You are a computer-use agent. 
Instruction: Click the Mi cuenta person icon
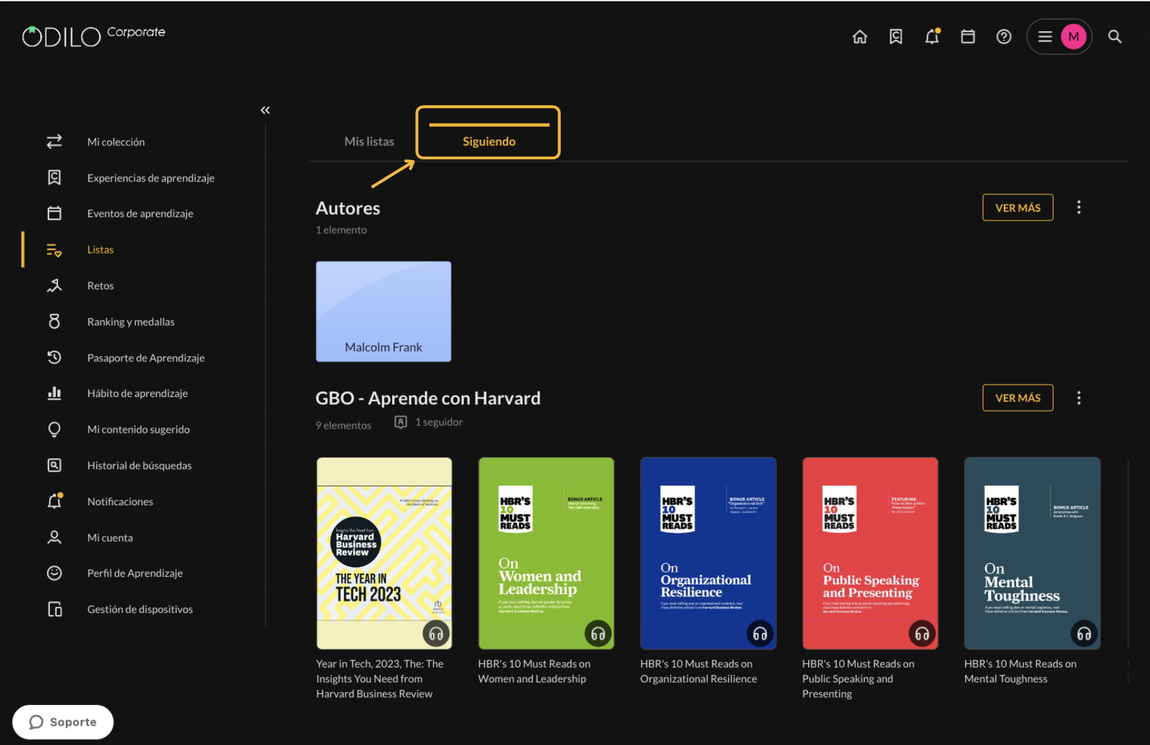[54, 537]
